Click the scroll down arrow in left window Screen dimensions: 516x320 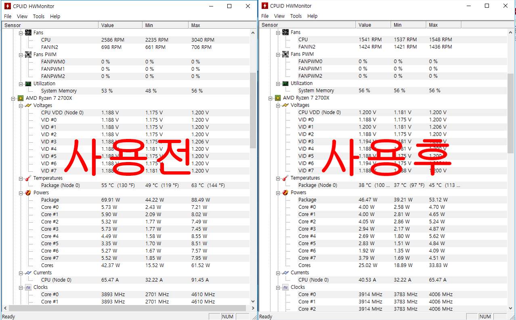(253, 301)
